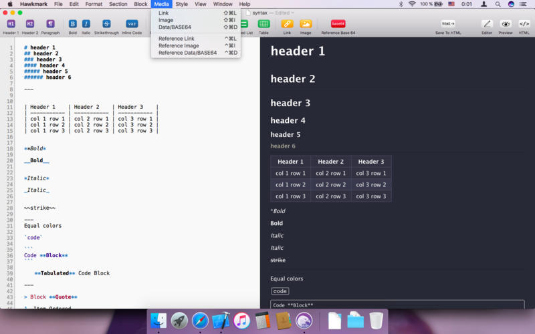The width and height of the screenshot is (535, 334).
Task: Open Safari from the Dock
Action: (200, 321)
